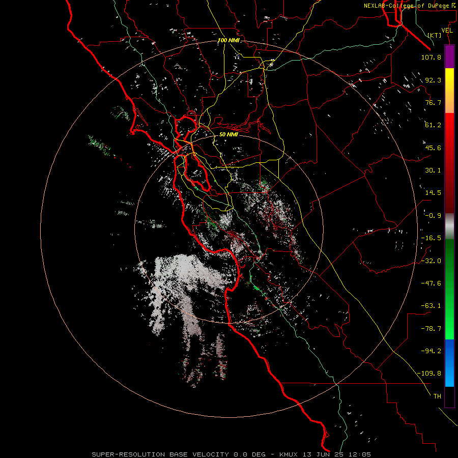The width and height of the screenshot is (458, 458).
Task: Select the 12:05 timestamp
Action: pyautogui.click(x=359, y=454)
